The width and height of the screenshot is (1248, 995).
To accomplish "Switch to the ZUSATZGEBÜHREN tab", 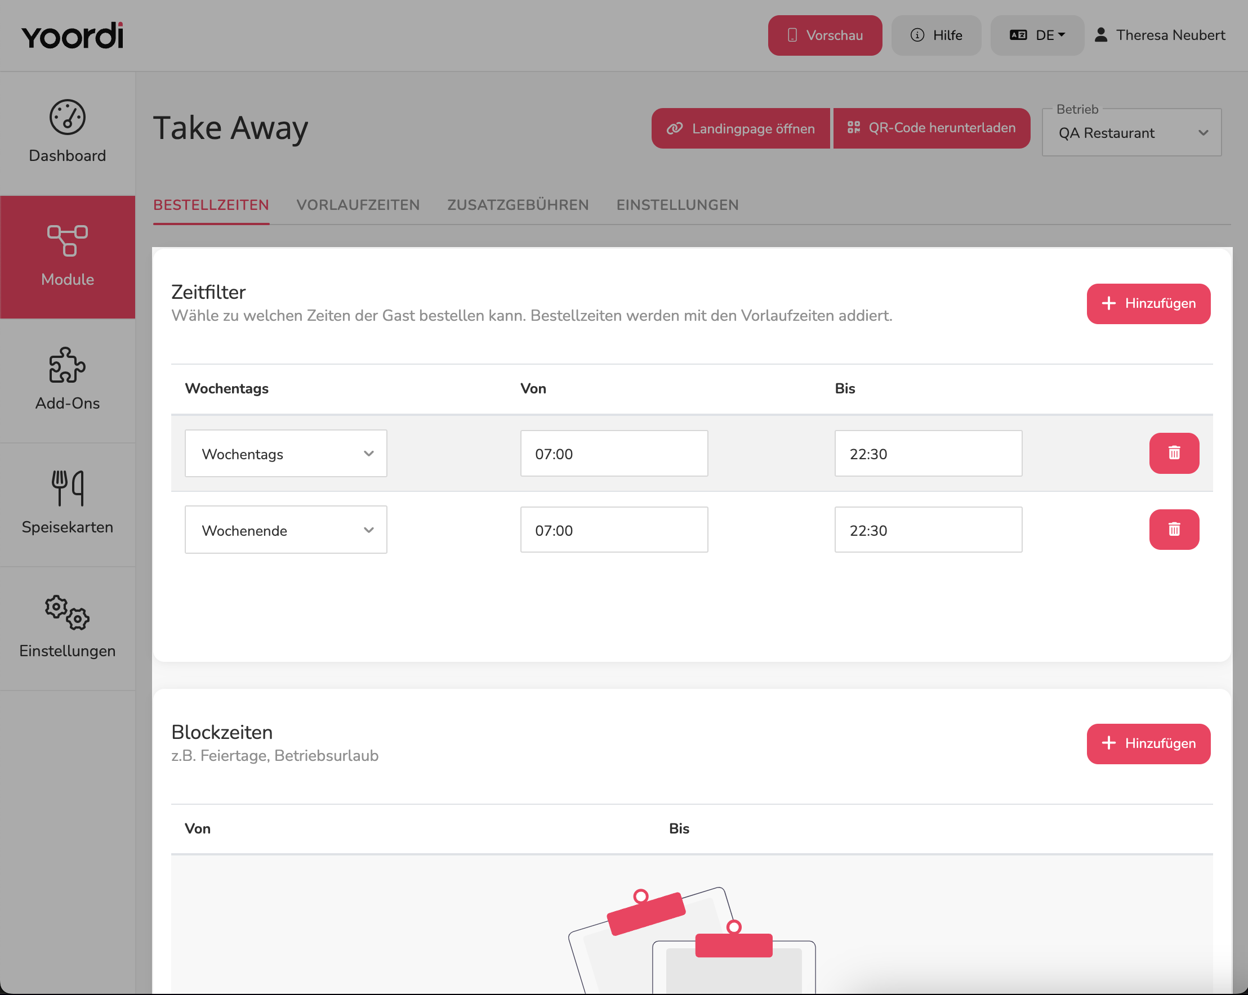I will [x=518, y=205].
